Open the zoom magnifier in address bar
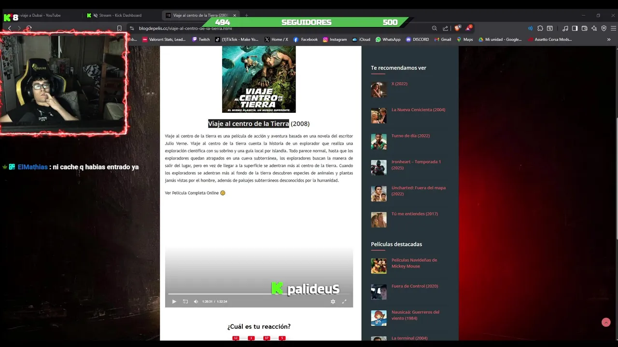This screenshot has width=618, height=347. click(x=435, y=28)
